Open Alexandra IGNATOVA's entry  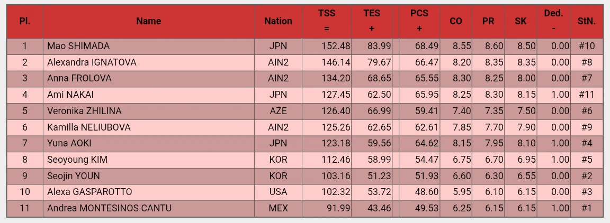click(x=92, y=62)
